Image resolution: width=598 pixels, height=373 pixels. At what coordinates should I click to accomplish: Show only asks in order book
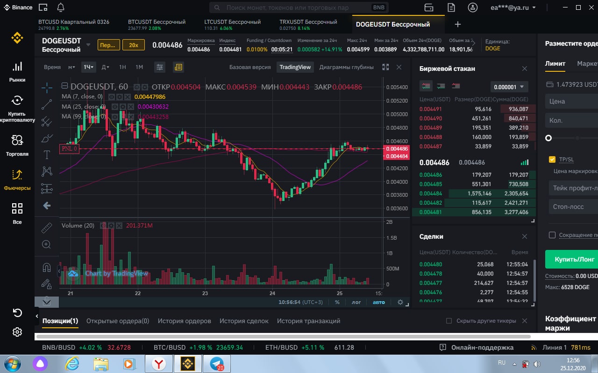pos(456,86)
